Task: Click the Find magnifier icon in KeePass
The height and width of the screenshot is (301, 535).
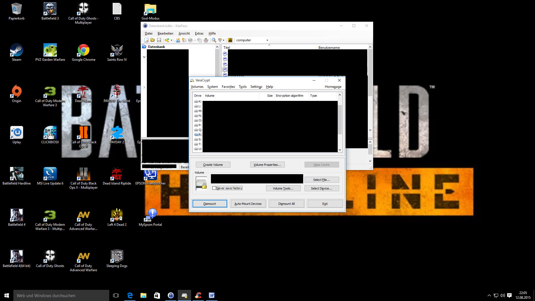Action: [214, 40]
